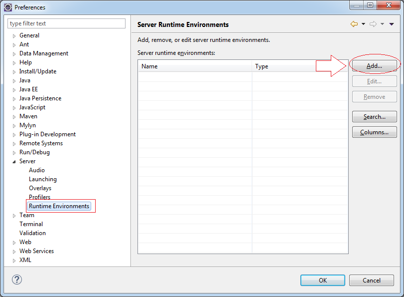Open the Columns... dialog button
Image resolution: width=404 pixels, height=297 pixels.
pyautogui.click(x=375, y=132)
